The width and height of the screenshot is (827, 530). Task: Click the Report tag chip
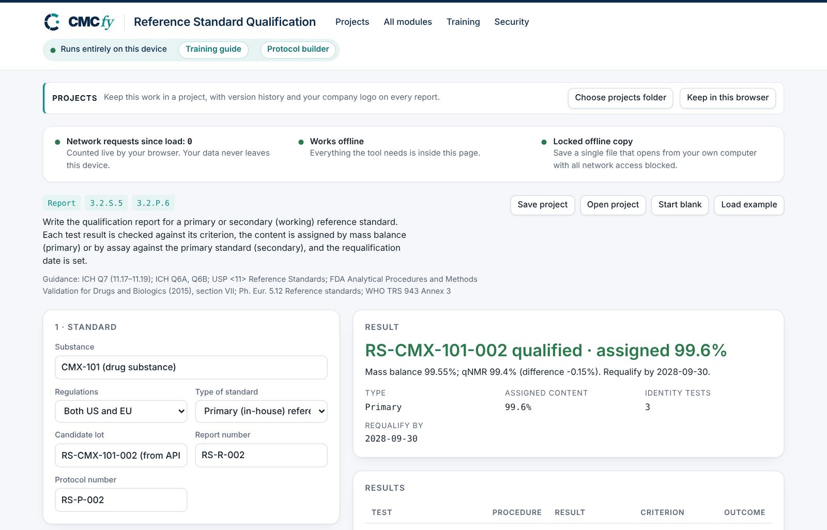click(62, 203)
